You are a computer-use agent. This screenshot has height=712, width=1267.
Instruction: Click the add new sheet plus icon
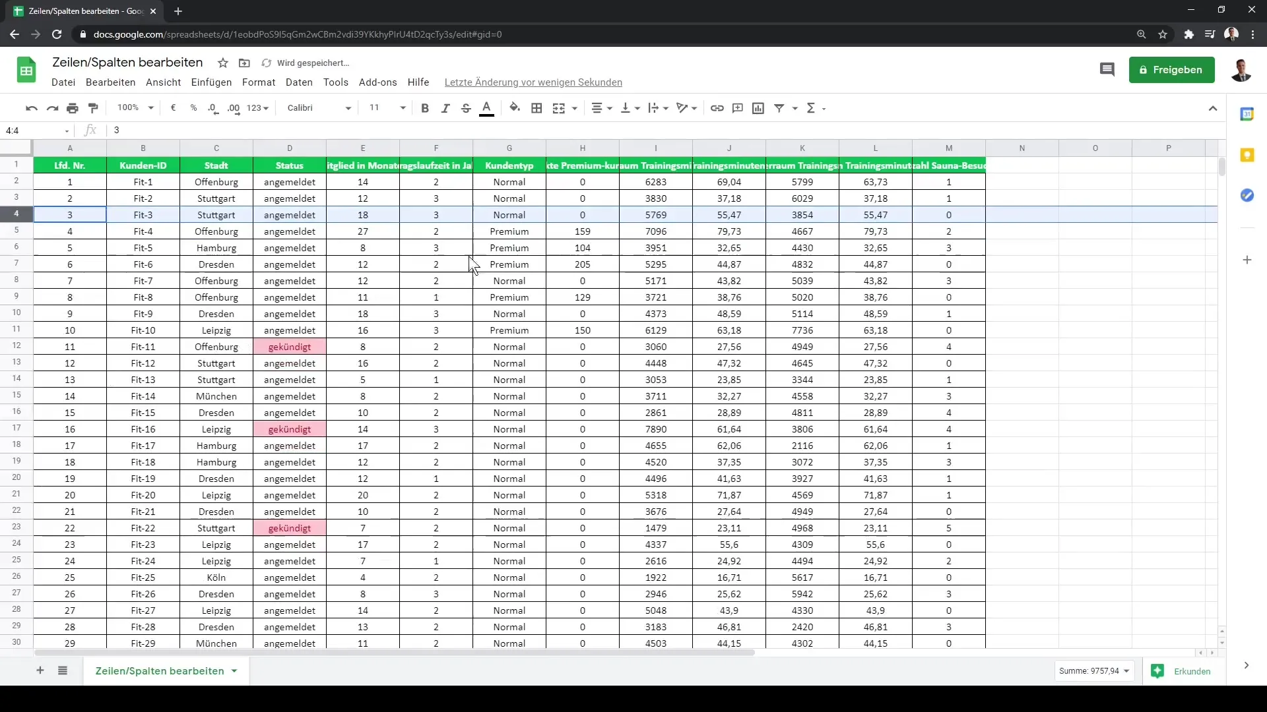39,670
